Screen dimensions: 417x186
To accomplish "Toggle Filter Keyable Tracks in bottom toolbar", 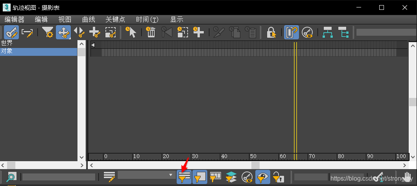I will coord(247,177).
